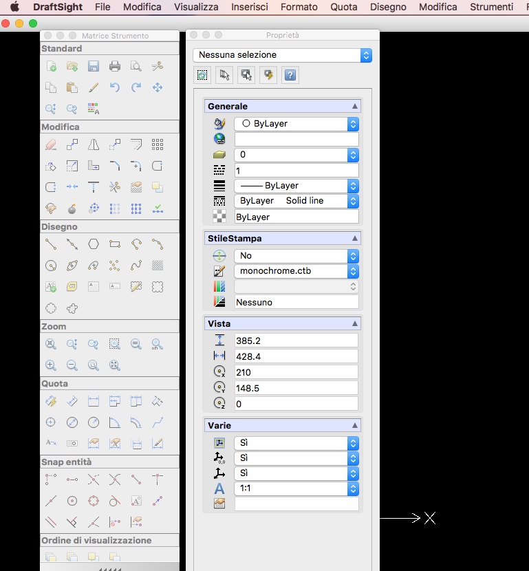Image resolution: width=529 pixels, height=571 pixels.
Task: Select the Center mark dimension tool
Action: [51, 422]
